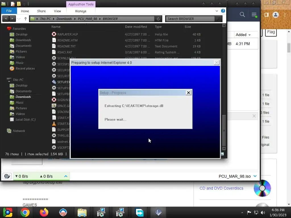Viewport: 291px width, 218px height.
Task: Open Google Chrome from the taskbar
Action: click(25, 212)
